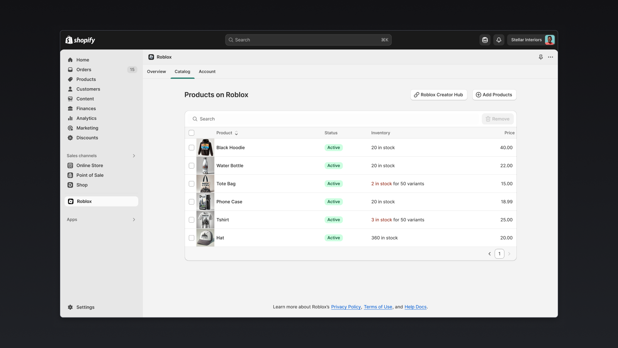The image size is (618, 348).
Task: Check the Water Bottle row checkbox
Action: 192,165
